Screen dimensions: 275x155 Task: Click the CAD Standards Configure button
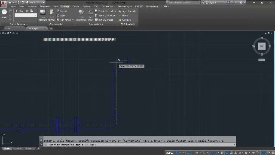tap(125, 20)
